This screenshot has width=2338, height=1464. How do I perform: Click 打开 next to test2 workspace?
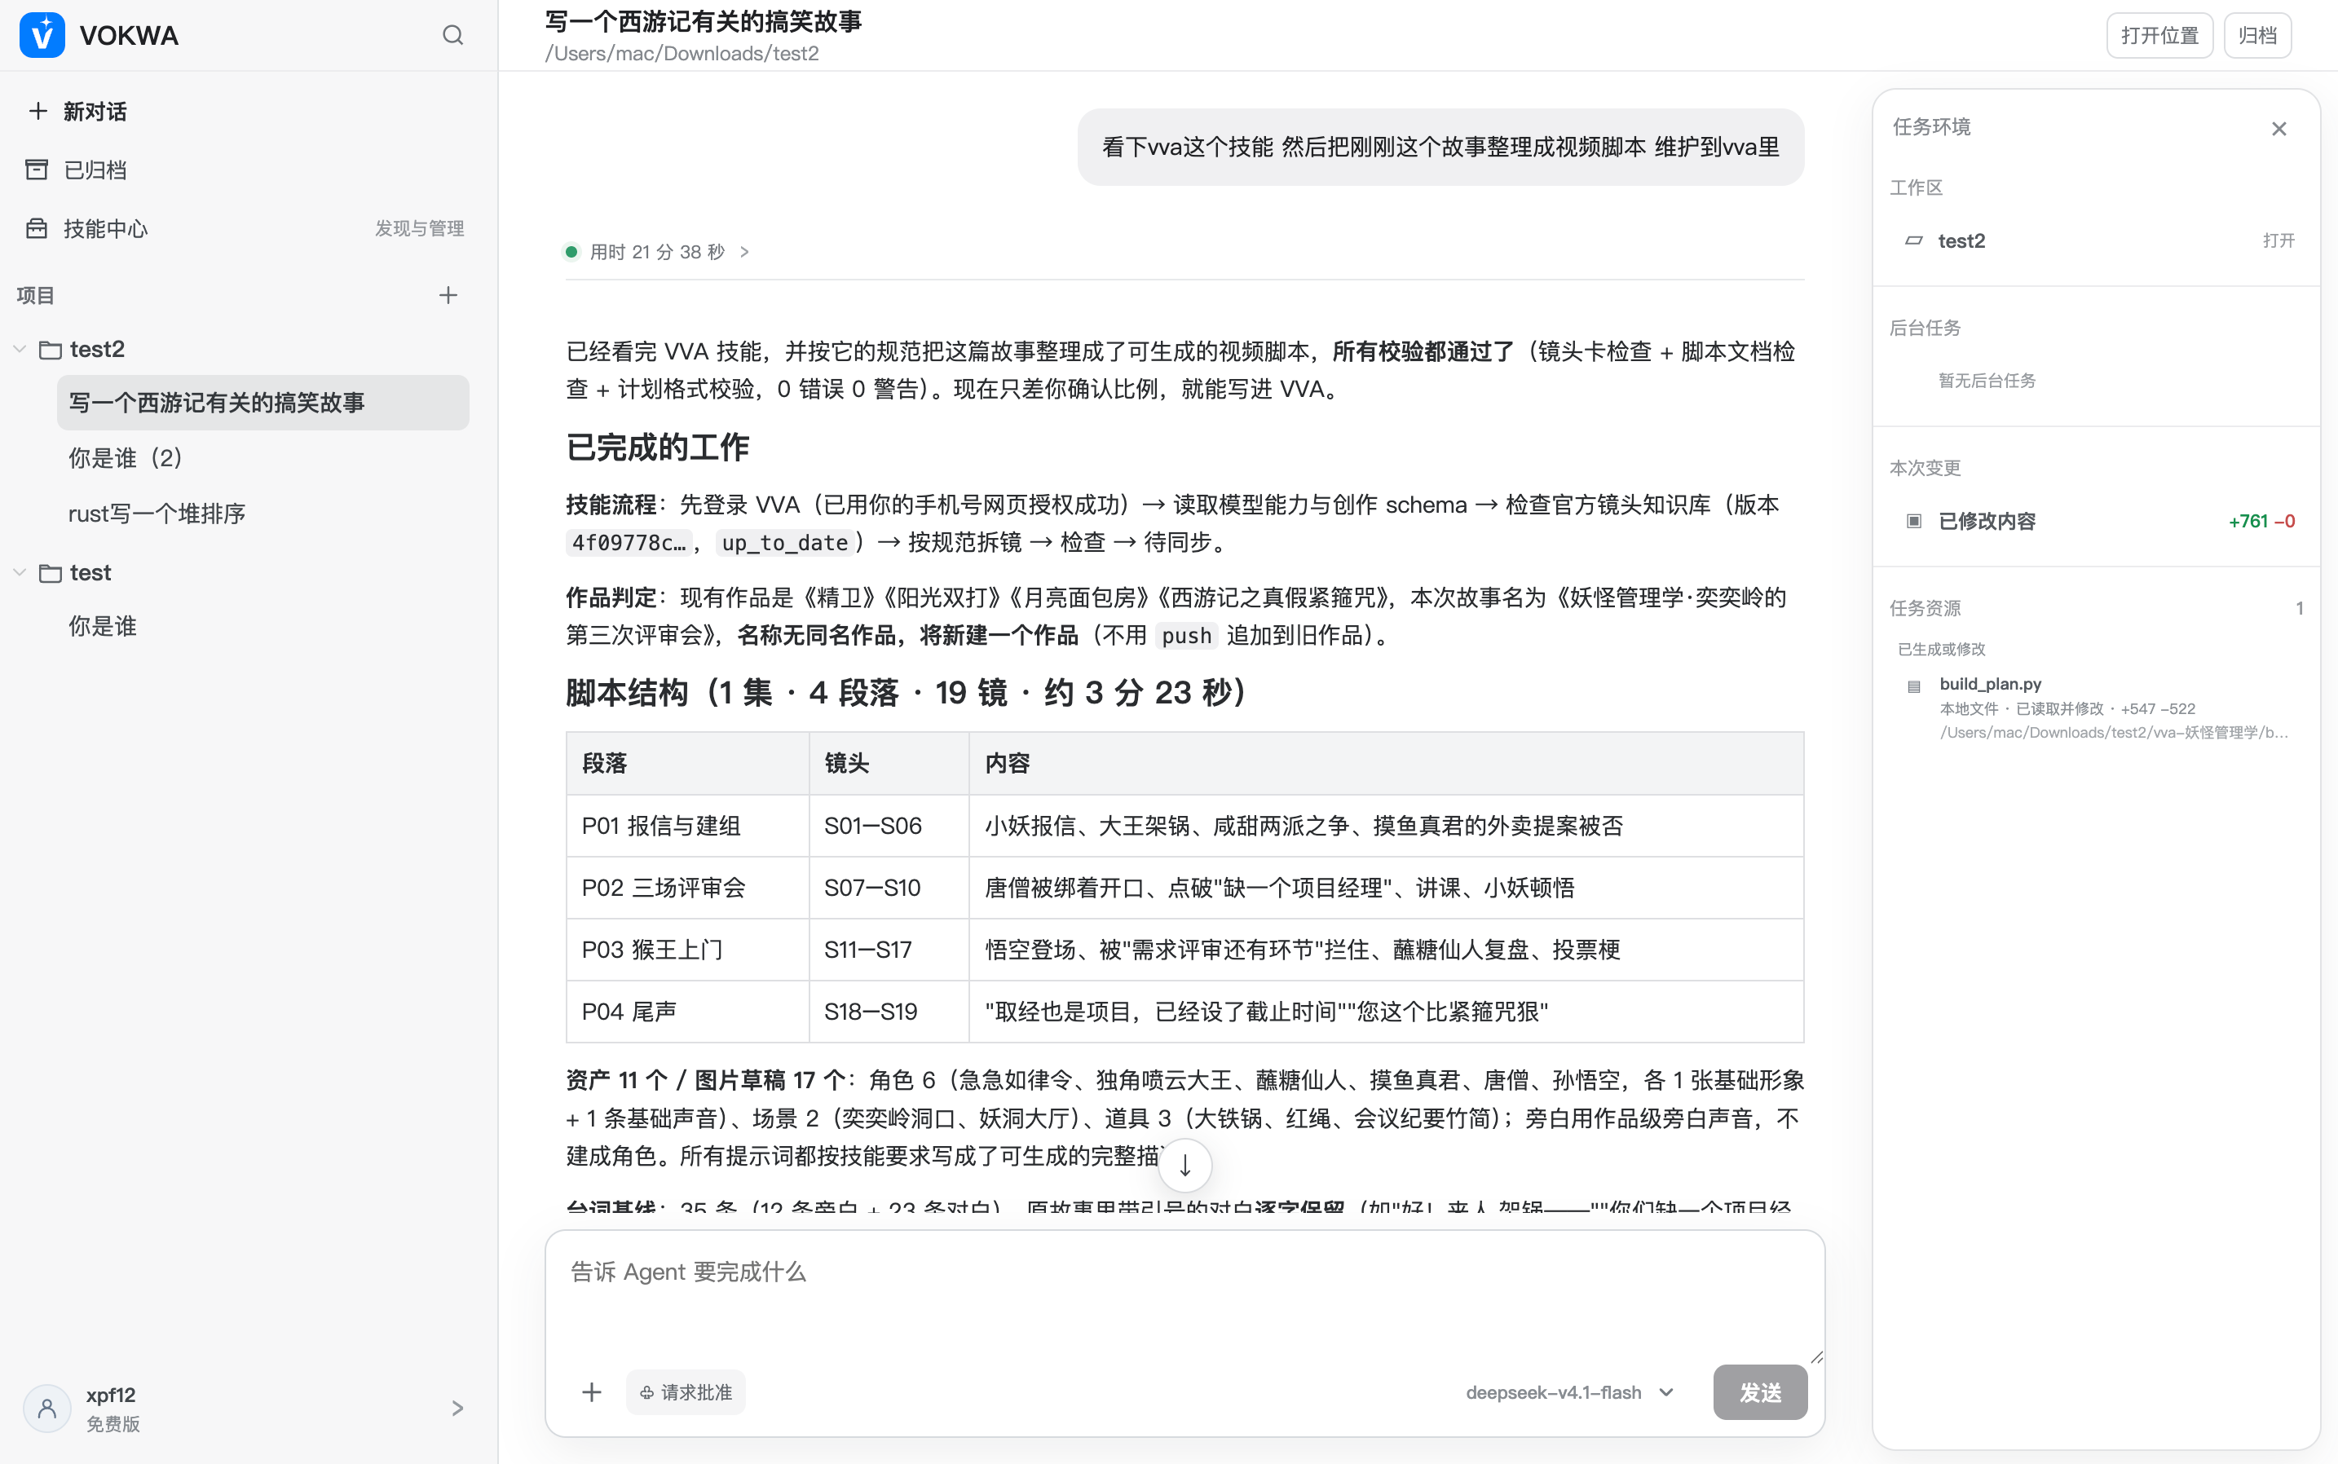2279,240
